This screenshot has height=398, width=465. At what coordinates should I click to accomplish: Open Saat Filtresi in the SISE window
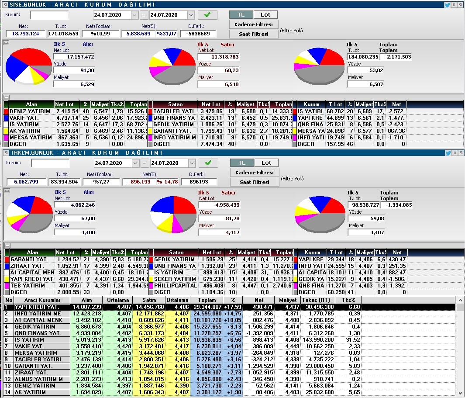254,34
